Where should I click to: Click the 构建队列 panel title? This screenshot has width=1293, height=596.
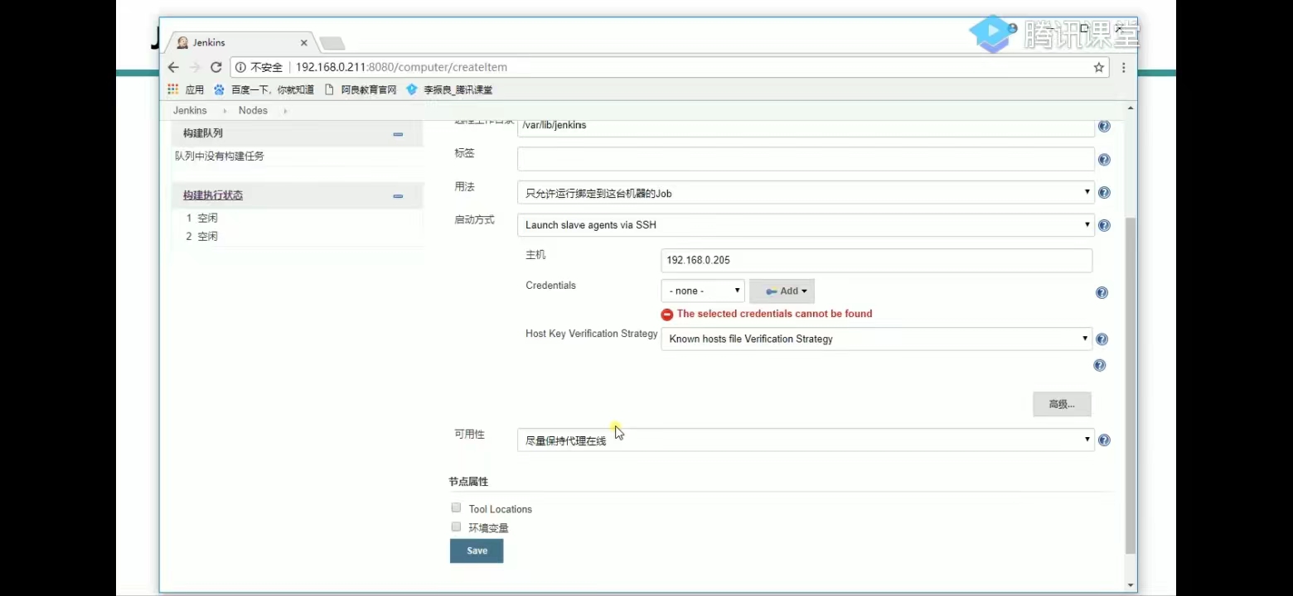click(203, 133)
